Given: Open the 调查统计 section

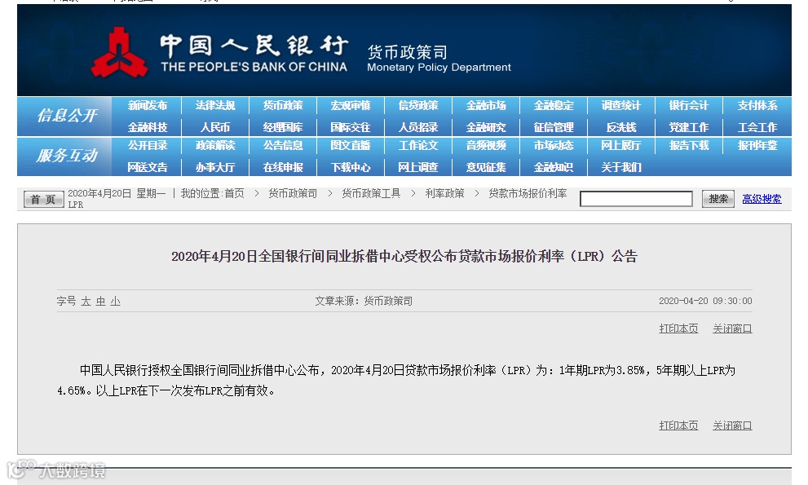Looking at the screenshot, I should pos(621,106).
